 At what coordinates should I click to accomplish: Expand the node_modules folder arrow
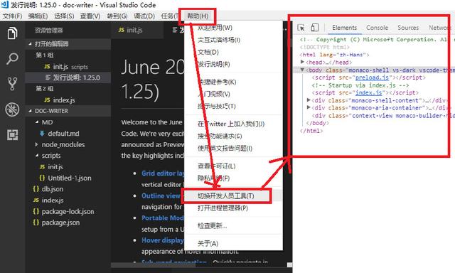[x=36, y=144]
